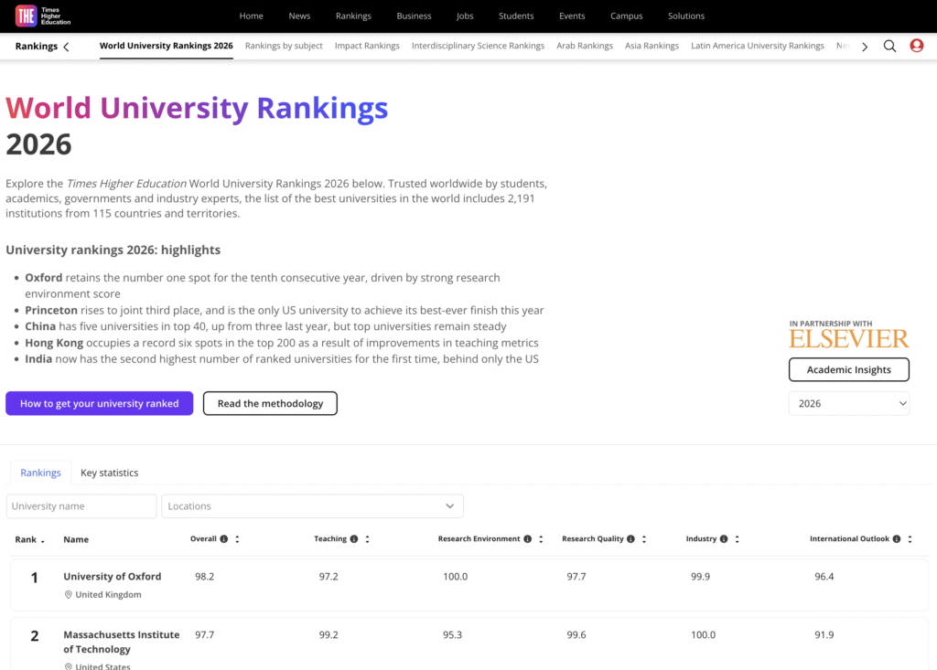The width and height of the screenshot is (937, 670).
Task: Focus the University name search field
Action: point(81,506)
